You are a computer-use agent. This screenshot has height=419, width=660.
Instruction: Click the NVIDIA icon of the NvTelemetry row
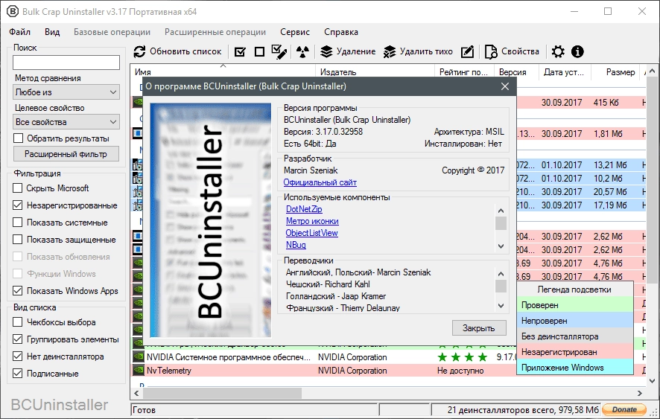[138, 370]
